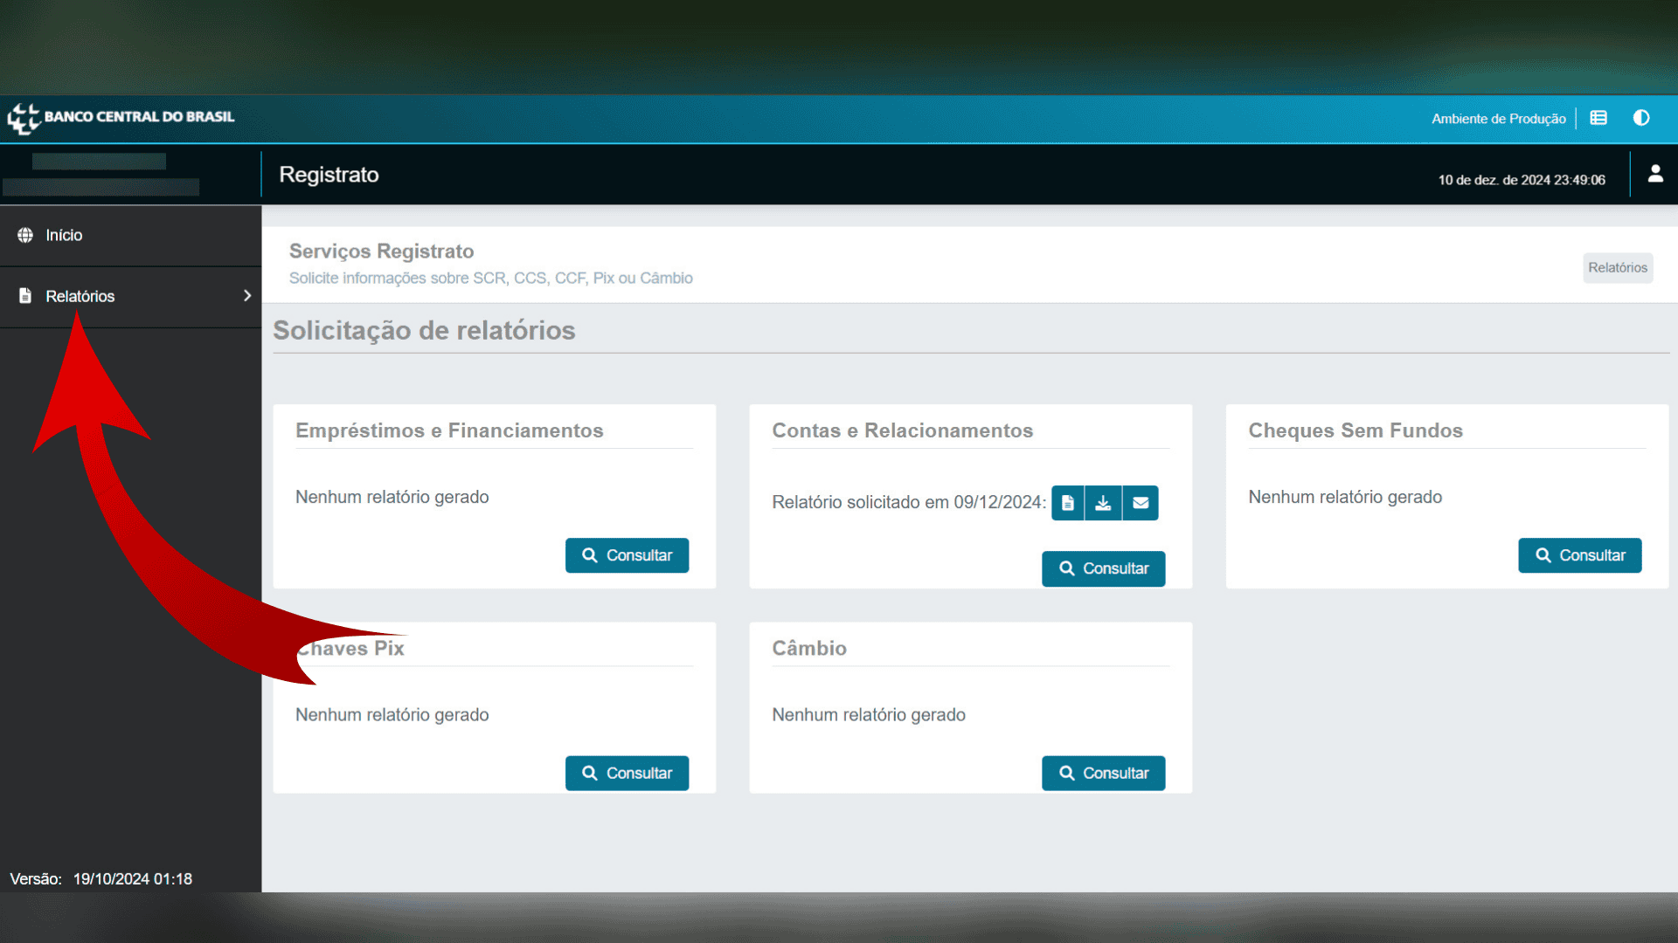
Task: Consultar Cheques Sem Fundos
Action: pos(1579,555)
